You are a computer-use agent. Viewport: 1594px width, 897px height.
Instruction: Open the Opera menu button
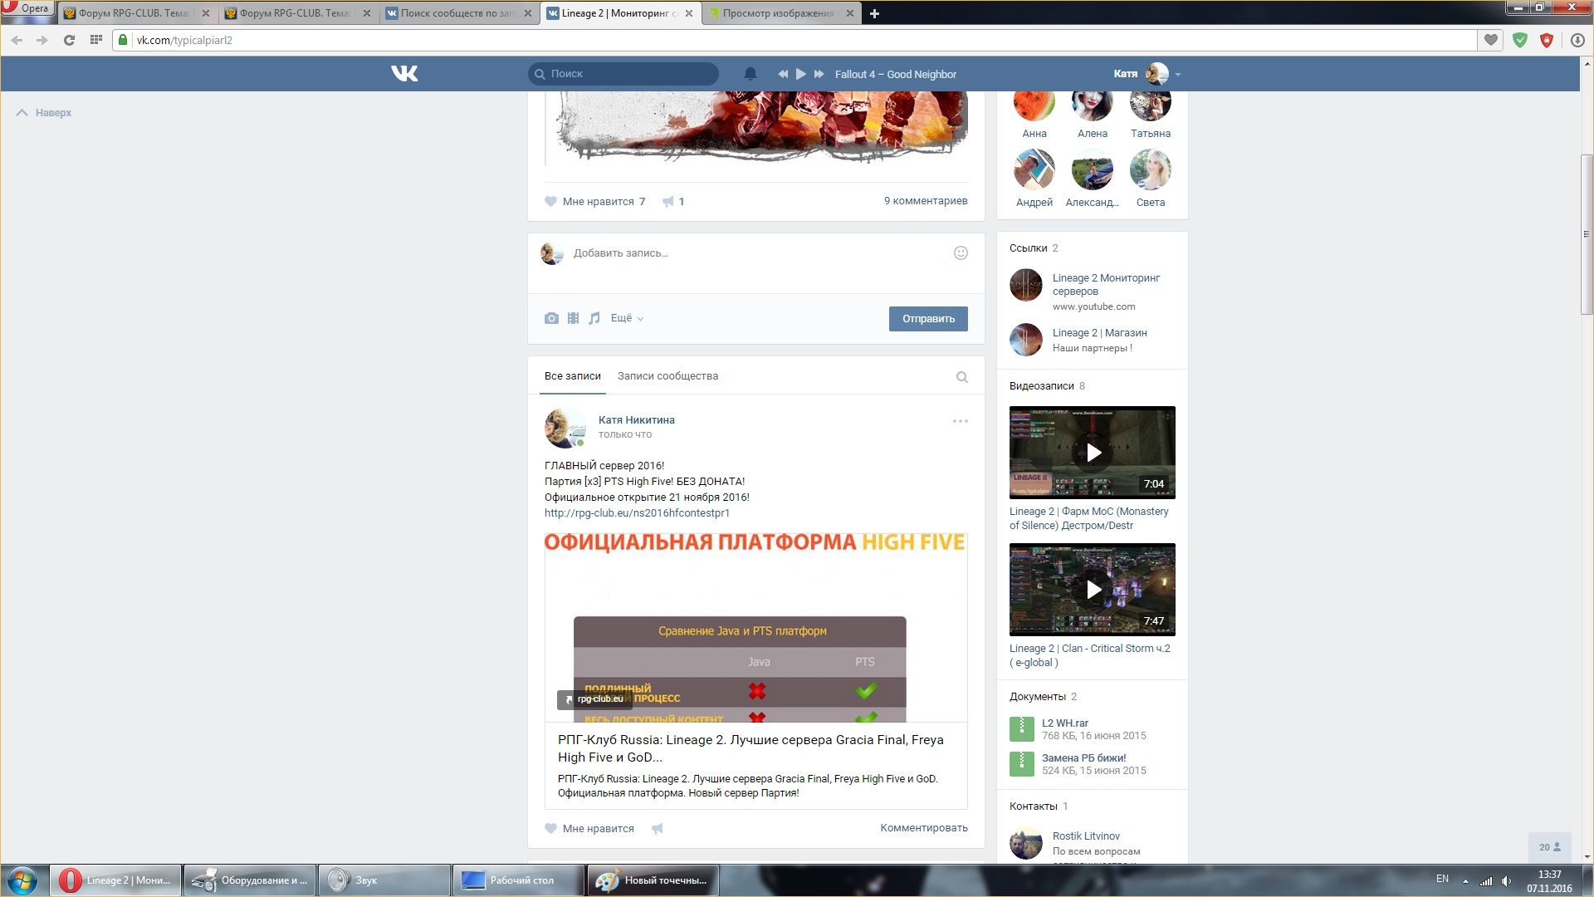click(x=27, y=8)
